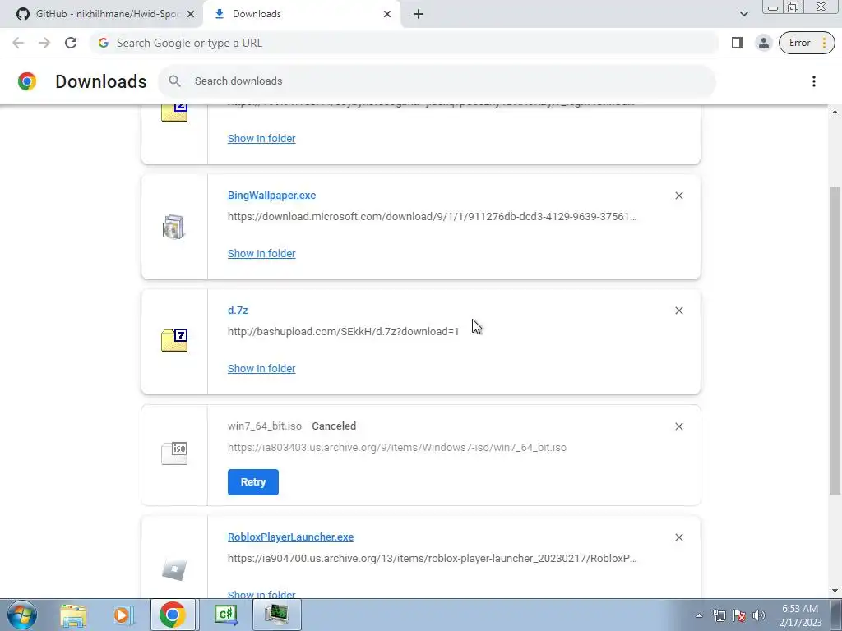
Task: Select the Downloads tab
Action: coord(301,14)
